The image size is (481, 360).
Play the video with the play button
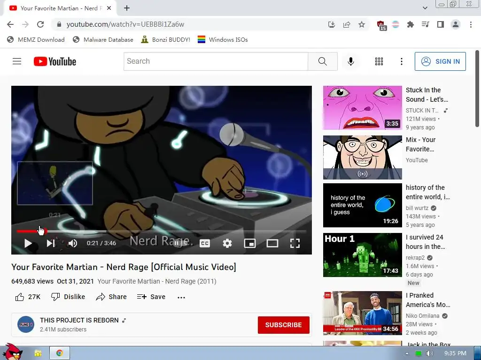(28, 243)
